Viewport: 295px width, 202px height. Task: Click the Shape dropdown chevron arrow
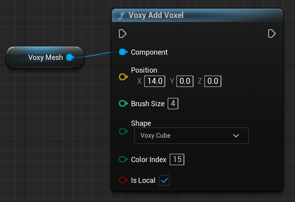pyautogui.click(x=236, y=136)
